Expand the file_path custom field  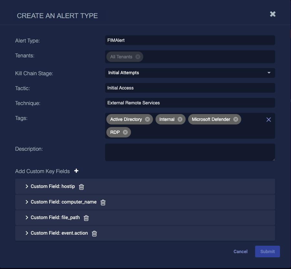click(27, 217)
